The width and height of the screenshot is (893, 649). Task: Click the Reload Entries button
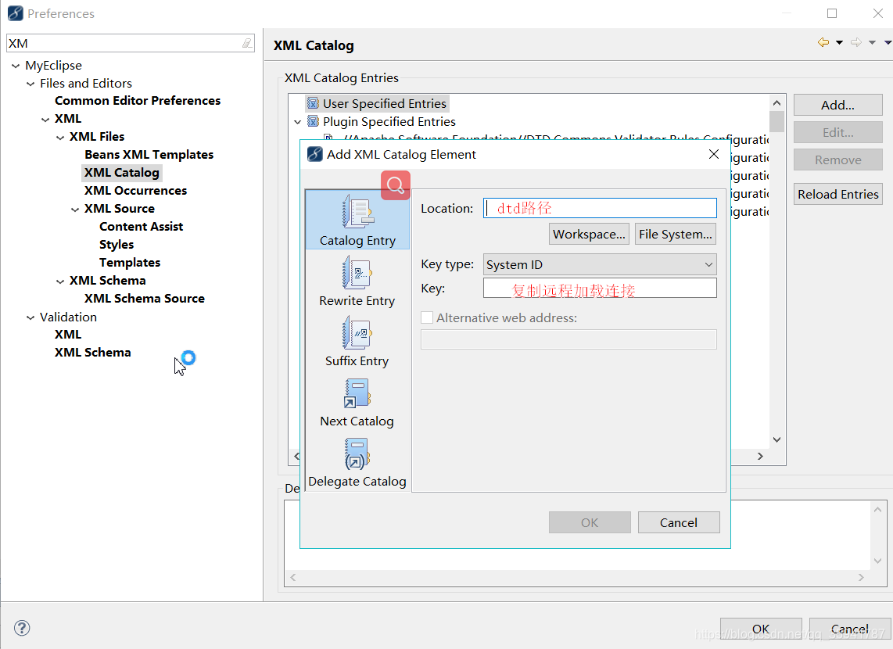pos(837,194)
